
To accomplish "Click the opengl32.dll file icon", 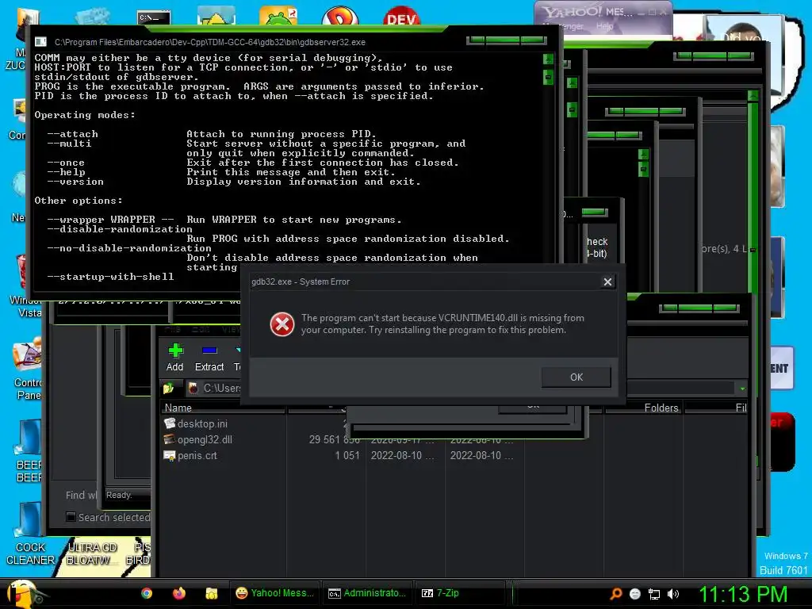I will pyautogui.click(x=170, y=439).
